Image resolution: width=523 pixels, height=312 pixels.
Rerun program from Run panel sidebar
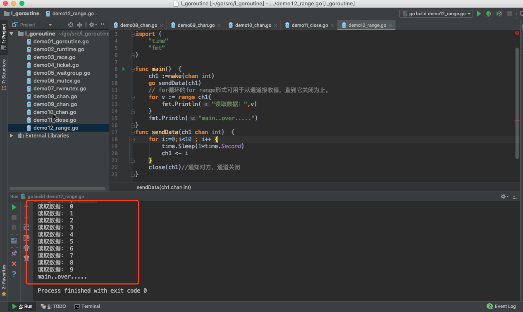coord(14,207)
